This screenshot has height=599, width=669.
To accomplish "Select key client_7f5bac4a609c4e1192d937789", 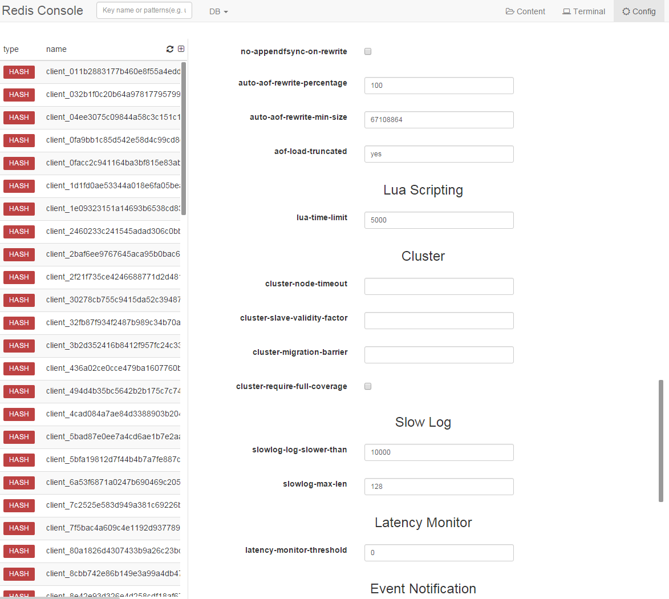I will coord(113,528).
